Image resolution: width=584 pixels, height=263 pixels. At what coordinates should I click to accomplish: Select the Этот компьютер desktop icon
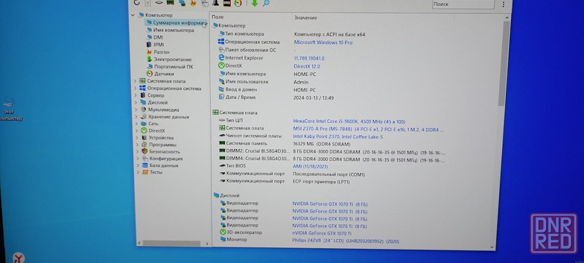[9, 108]
